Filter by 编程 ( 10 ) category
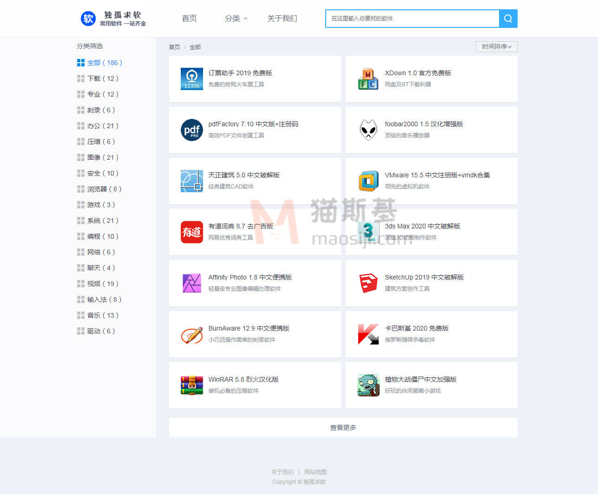 [103, 236]
